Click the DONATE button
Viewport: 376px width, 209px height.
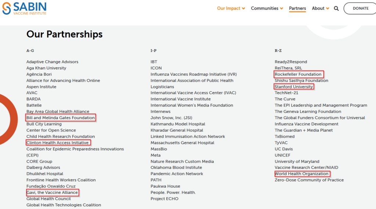361,8
